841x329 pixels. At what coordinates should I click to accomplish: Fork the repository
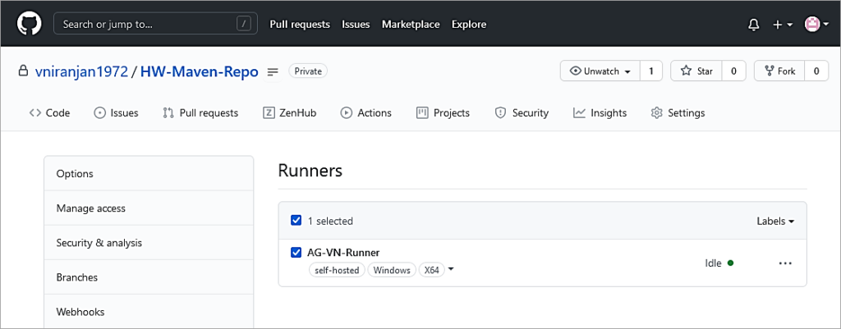(780, 71)
